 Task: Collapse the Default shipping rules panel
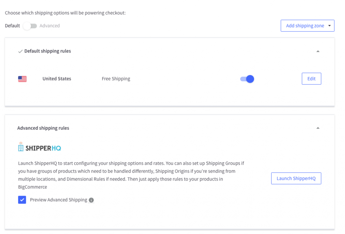[318, 52]
